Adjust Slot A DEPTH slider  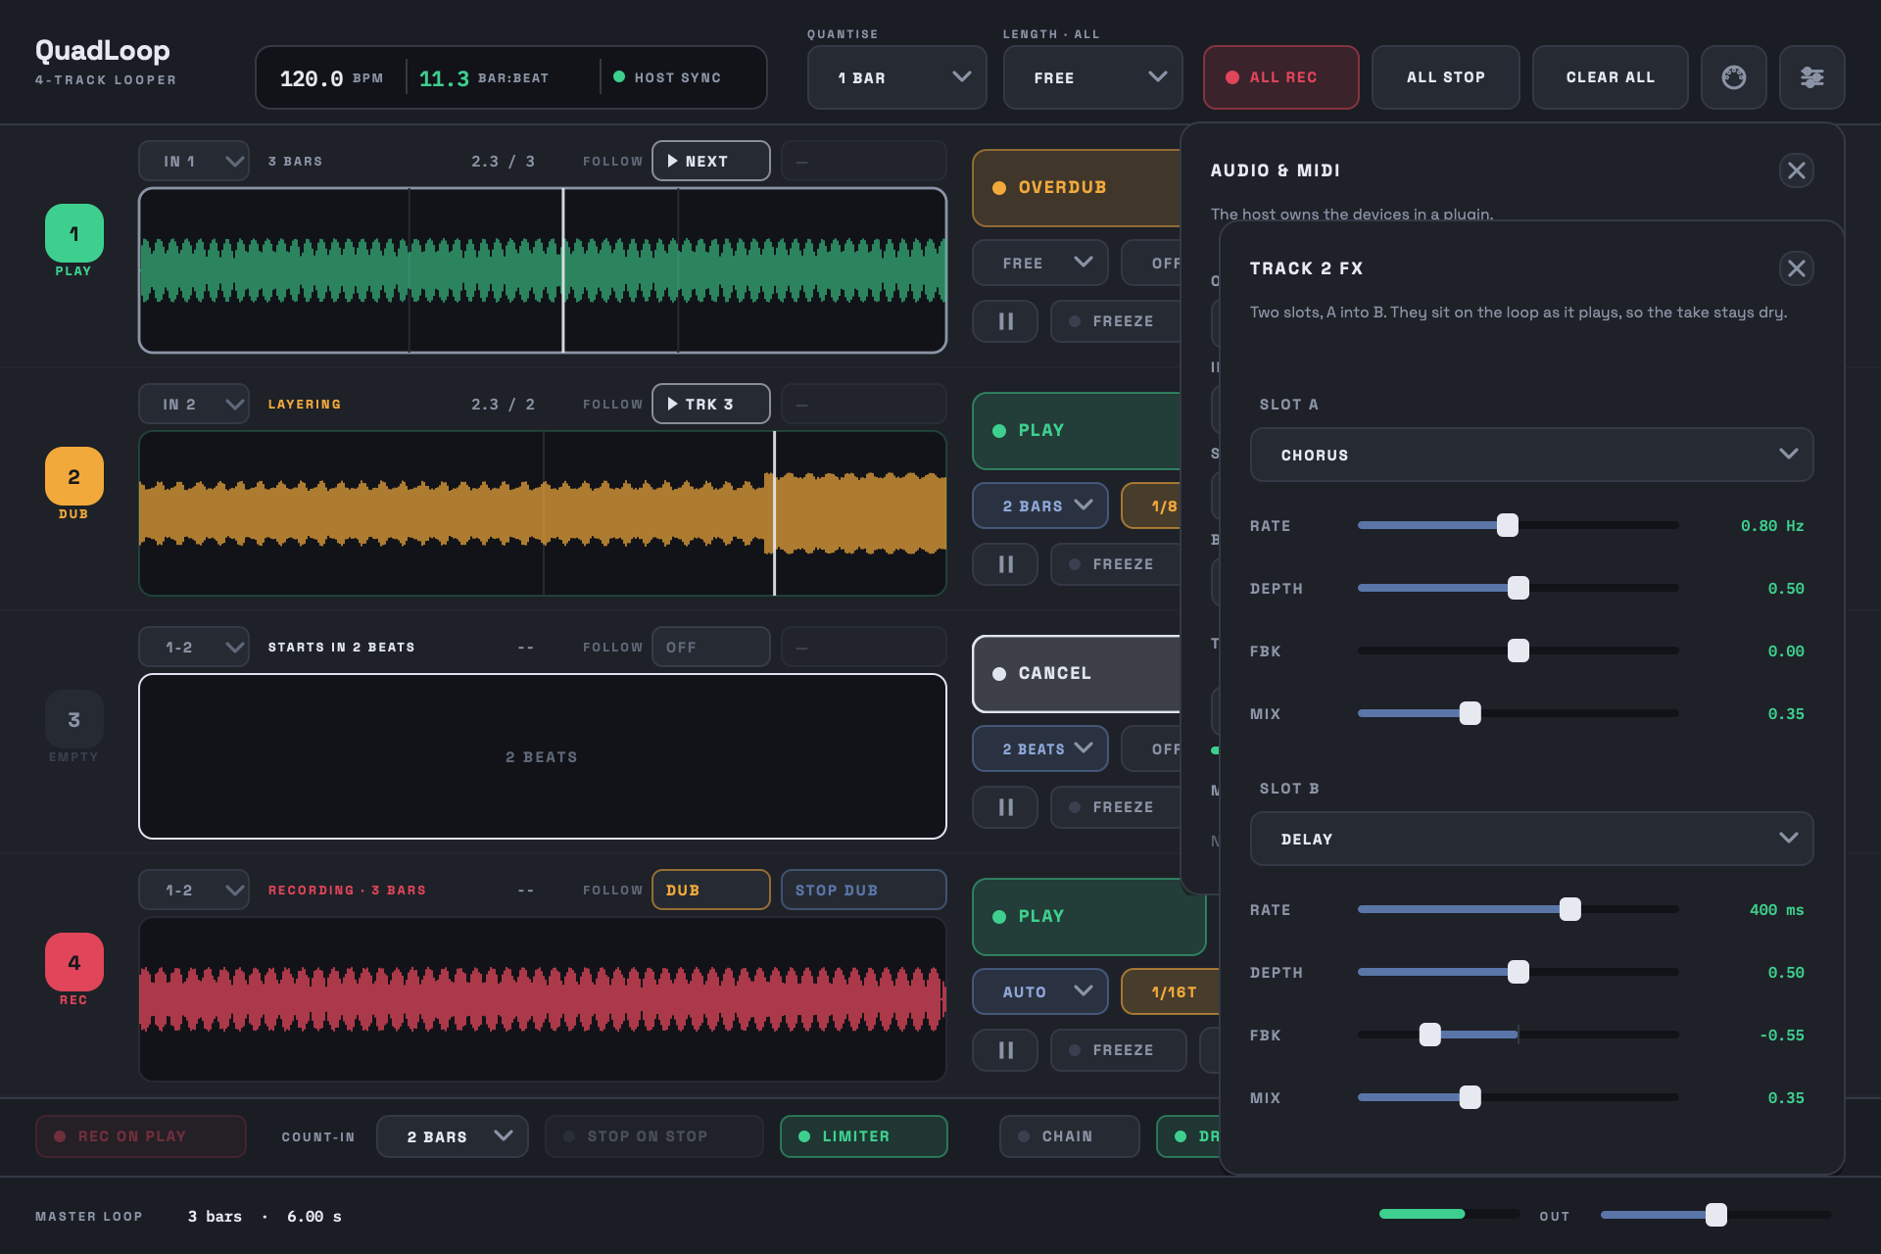(1518, 588)
